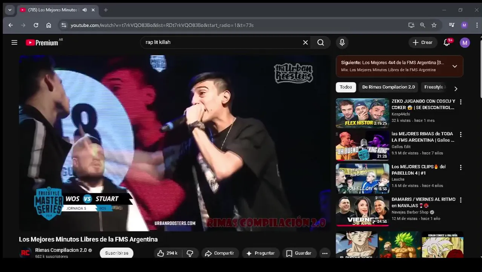Bookmark this page with star
The height and width of the screenshot is (272, 482).
coord(434,25)
